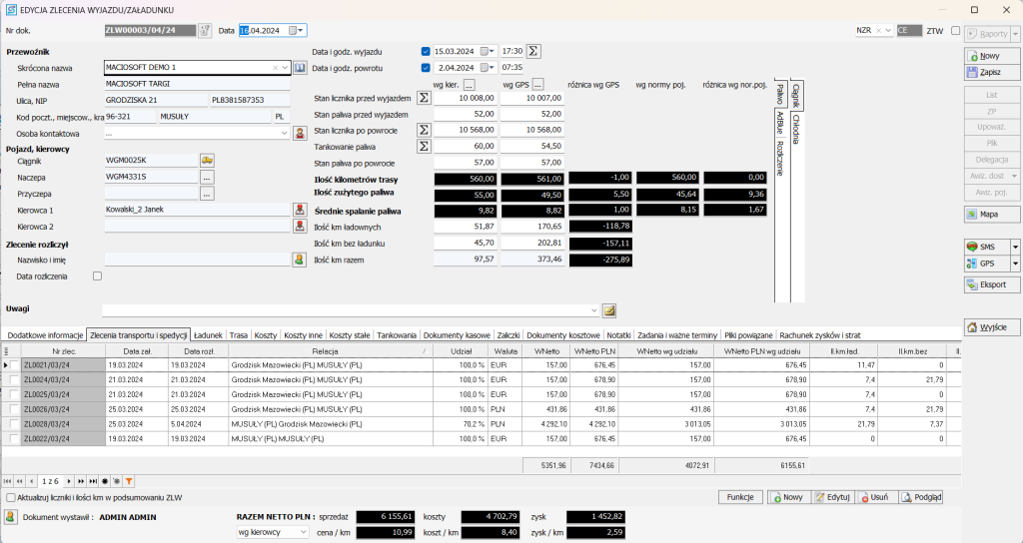1023x543 pixels.
Task: Click the filter funnel icon below the grid
Action: (129, 481)
